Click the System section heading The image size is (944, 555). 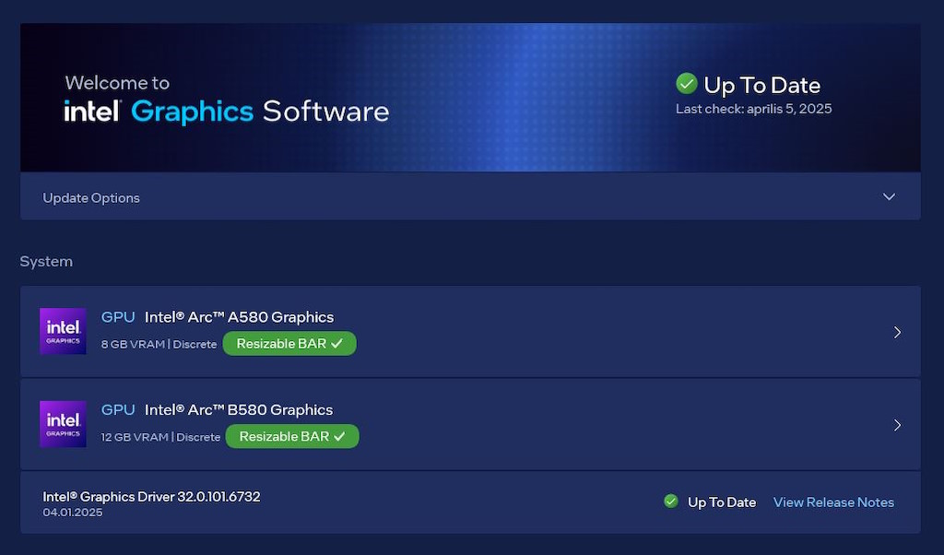(46, 261)
